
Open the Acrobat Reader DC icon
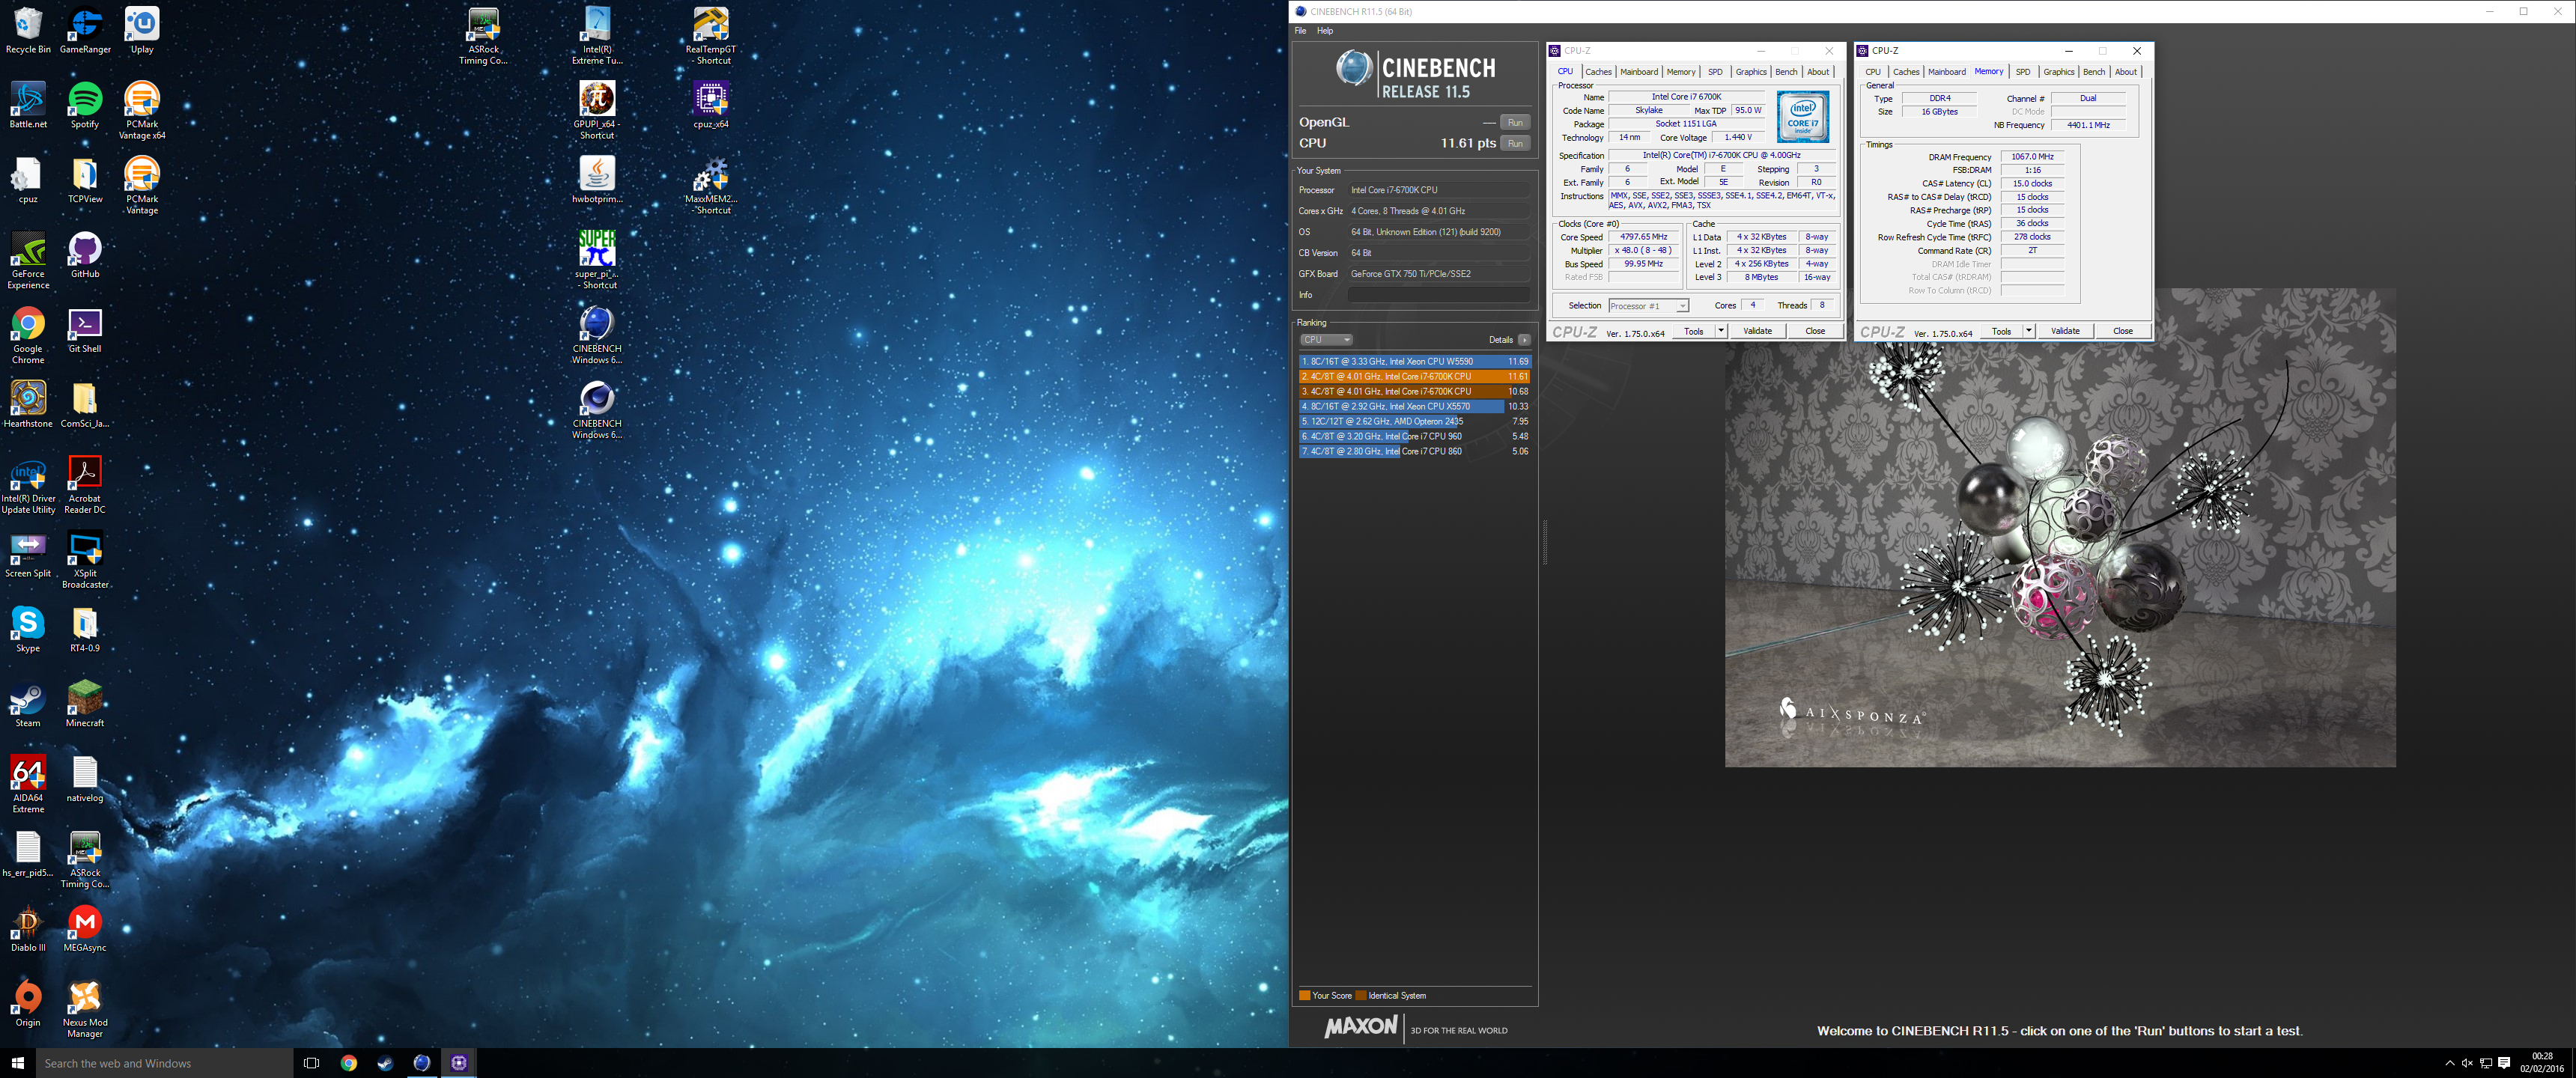85,485
